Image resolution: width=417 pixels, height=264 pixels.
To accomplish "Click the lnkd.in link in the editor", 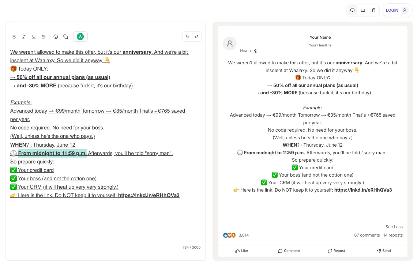I will pyautogui.click(x=149, y=195).
